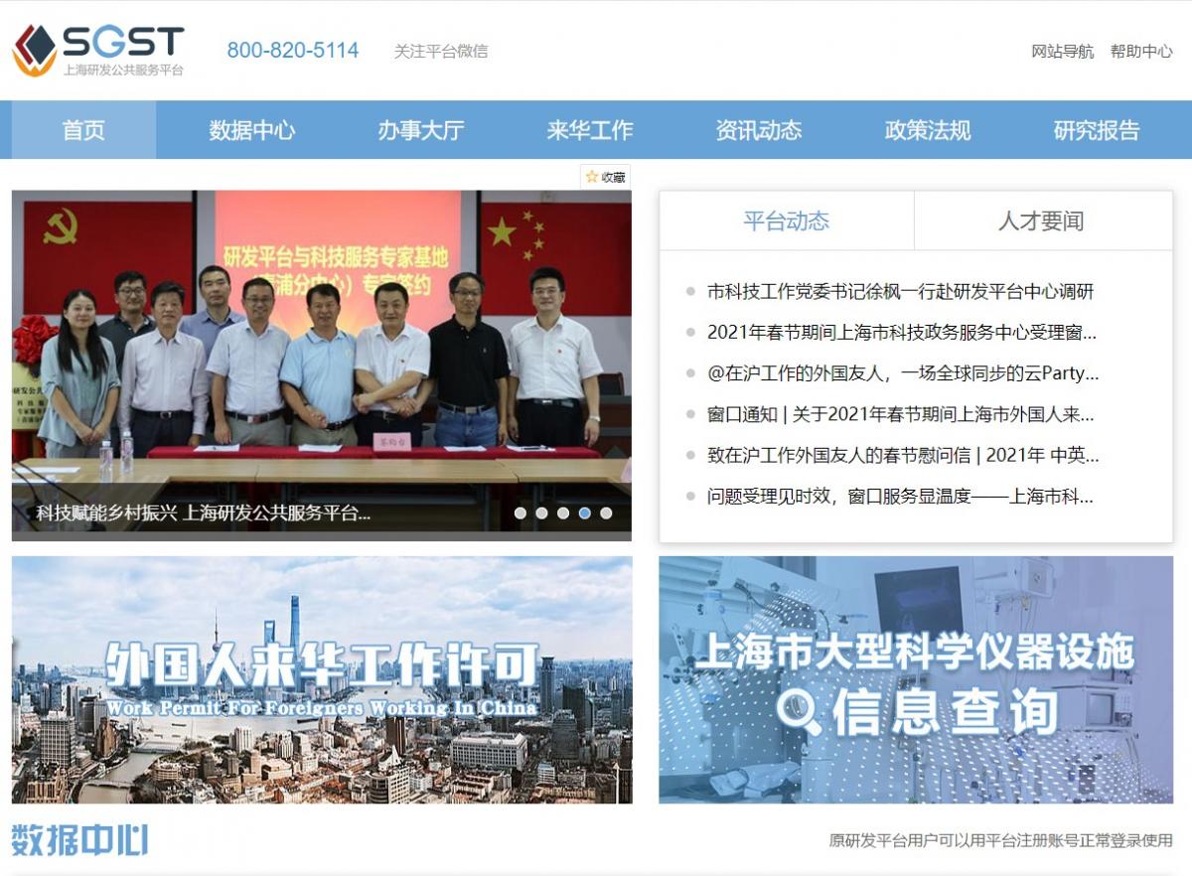Open the 网站导航 link
This screenshot has height=876, width=1192.
[x=1062, y=52]
